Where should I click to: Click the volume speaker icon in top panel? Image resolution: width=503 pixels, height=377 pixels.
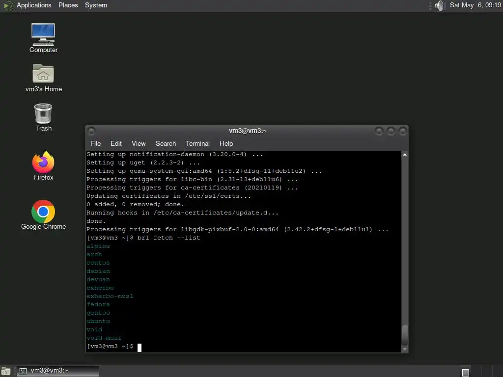(440, 5)
